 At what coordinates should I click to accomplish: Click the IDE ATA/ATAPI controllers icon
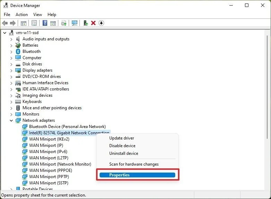(18, 89)
